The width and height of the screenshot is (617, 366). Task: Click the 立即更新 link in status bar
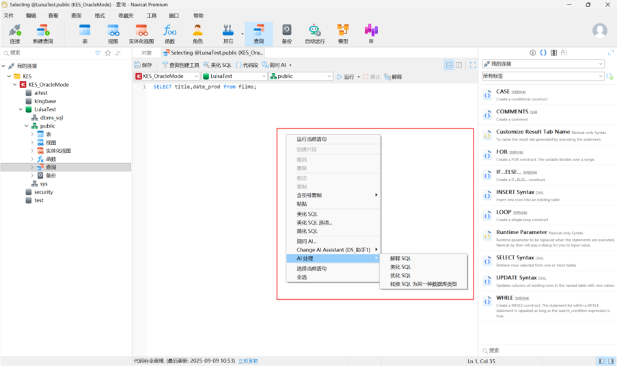pos(248,361)
